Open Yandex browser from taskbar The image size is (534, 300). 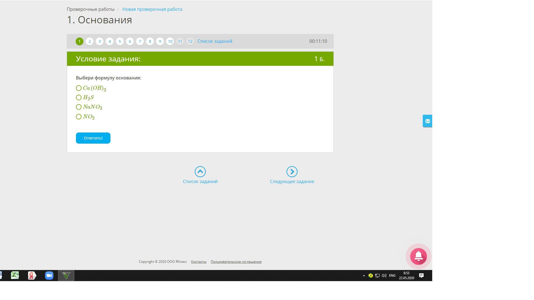click(x=32, y=276)
